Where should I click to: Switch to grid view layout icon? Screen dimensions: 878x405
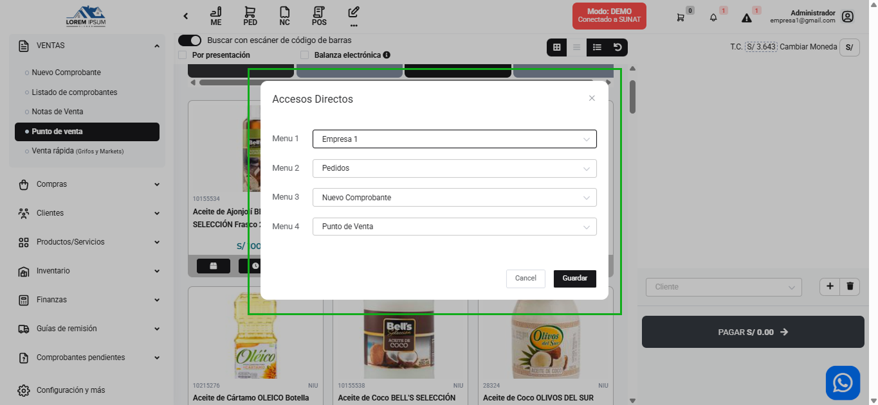pyautogui.click(x=556, y=47)
